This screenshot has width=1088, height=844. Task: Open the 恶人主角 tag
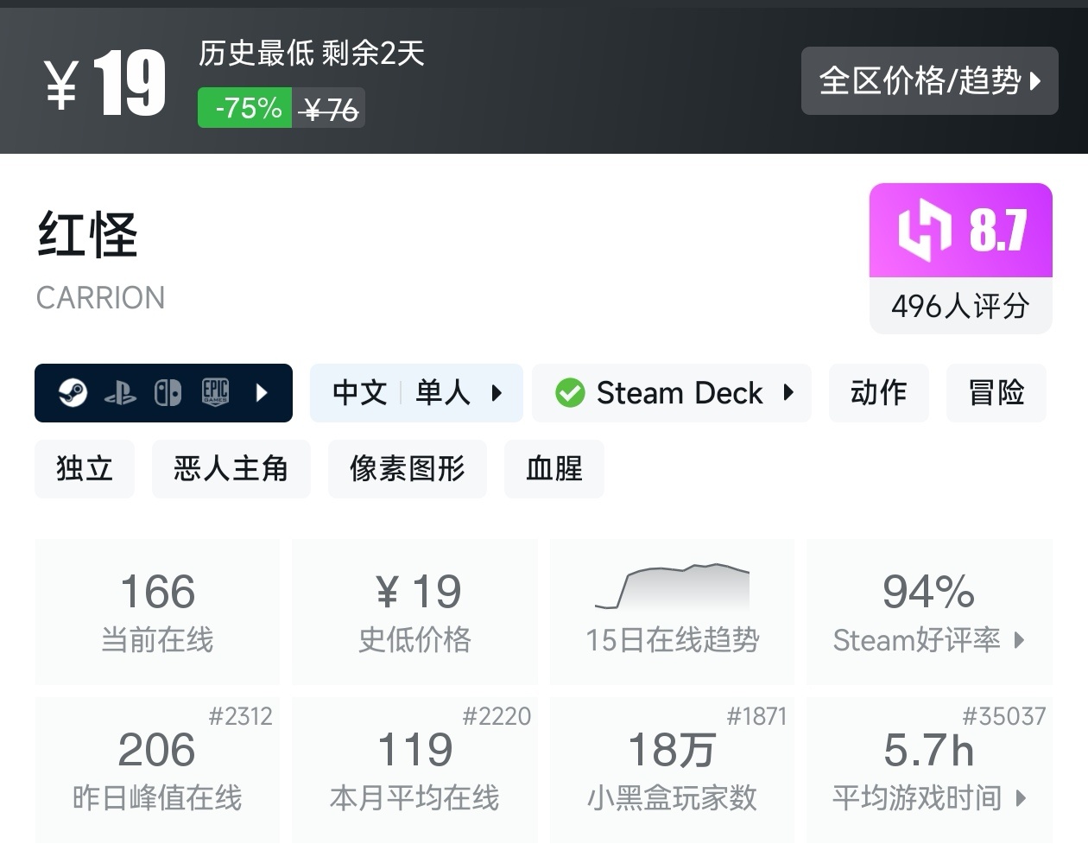tap(231, 468)
